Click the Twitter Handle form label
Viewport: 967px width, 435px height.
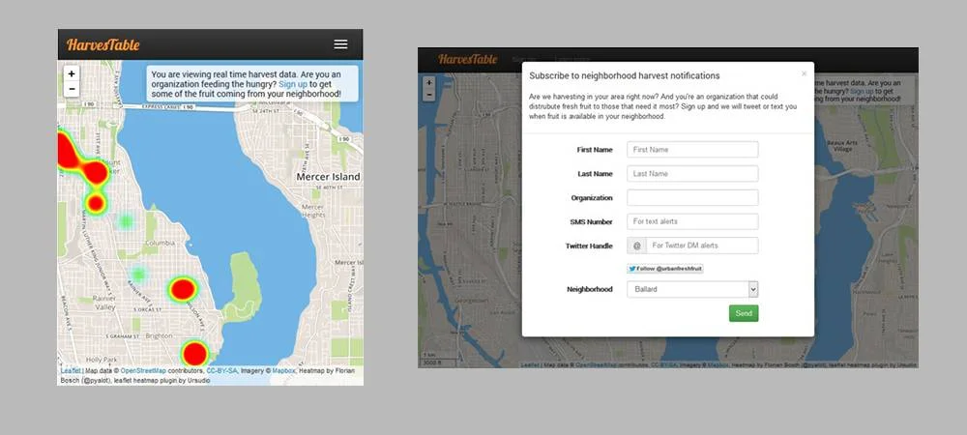(589, 246)
